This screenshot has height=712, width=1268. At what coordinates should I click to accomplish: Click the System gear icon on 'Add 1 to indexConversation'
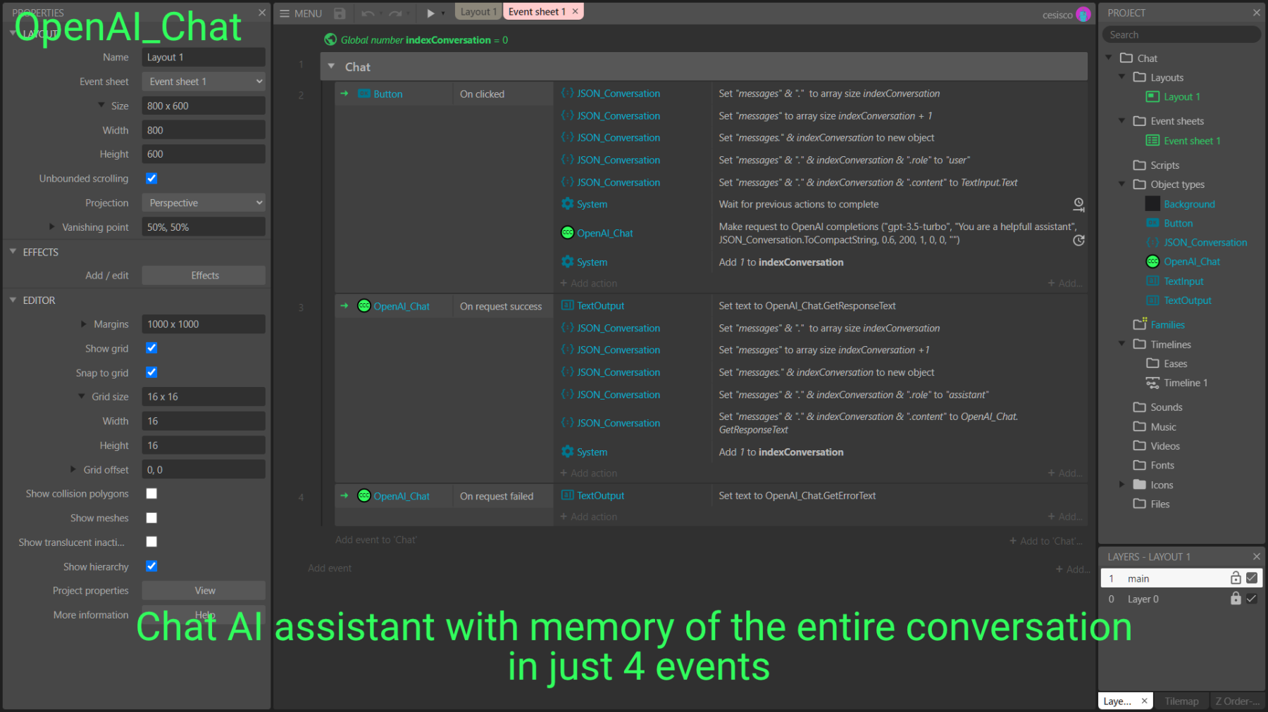click(568, 262)
